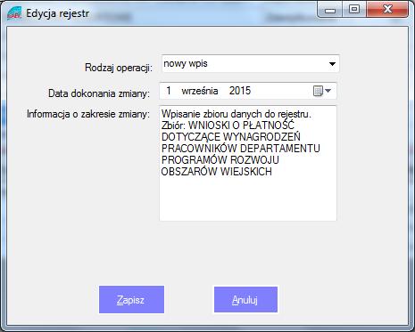
Task: Select the year 2015 in date field
Action: click(x=240, y=91)
